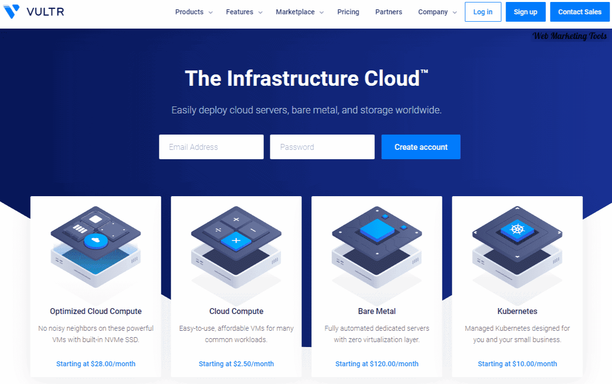The height and width of the screenshot is (384, 612).
Task: Expand the Products dropdown arrow
Action: coord(211,13)
